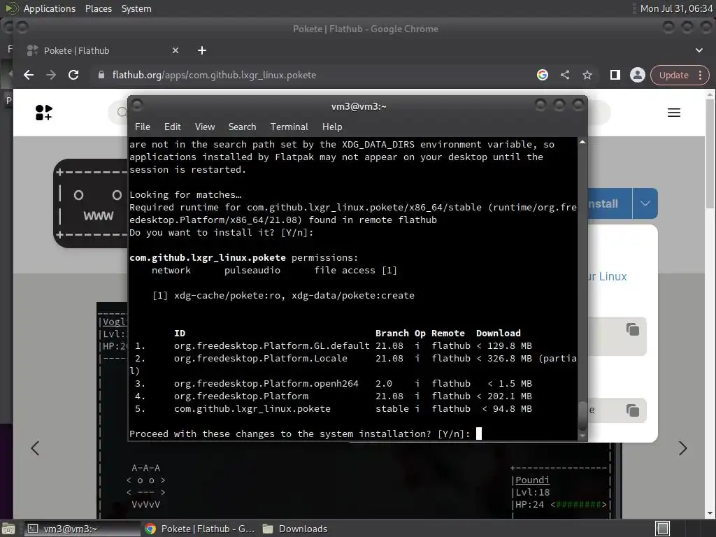Show next screenshot in carousel

pos(682,448)
